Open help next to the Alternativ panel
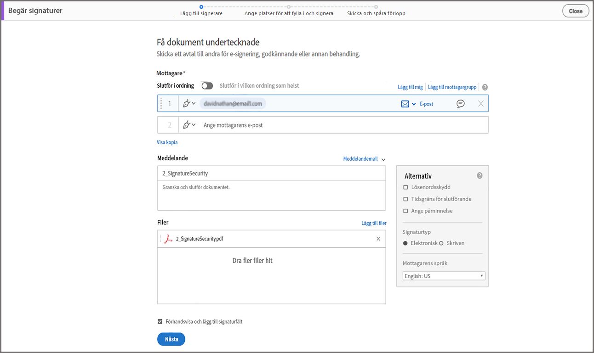Screen dimensions: 594x353 point(480,175)
